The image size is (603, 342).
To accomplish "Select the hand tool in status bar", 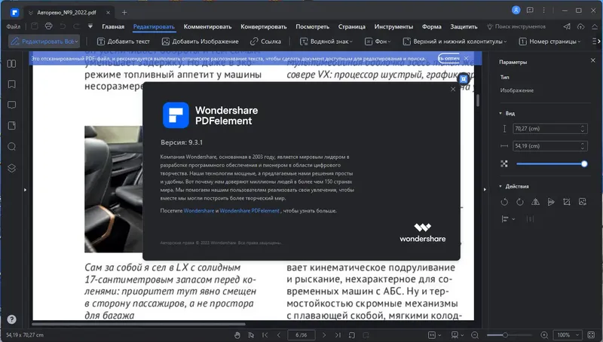I will pos(237,335).
